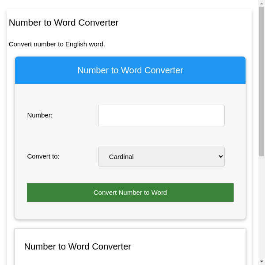Click the lower white card heading
The height and width of the screenshot is (265, 265).
click(x=78, y=246)
